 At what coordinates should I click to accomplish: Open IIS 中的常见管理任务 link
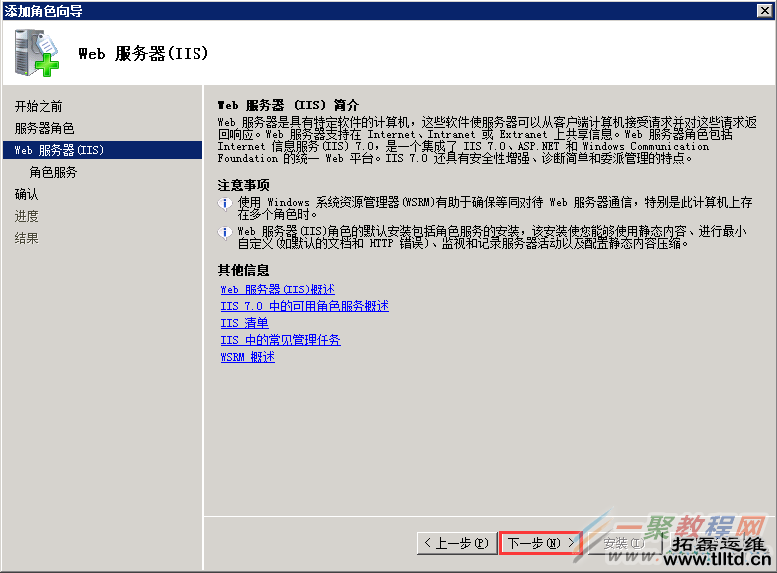[280, 340]
